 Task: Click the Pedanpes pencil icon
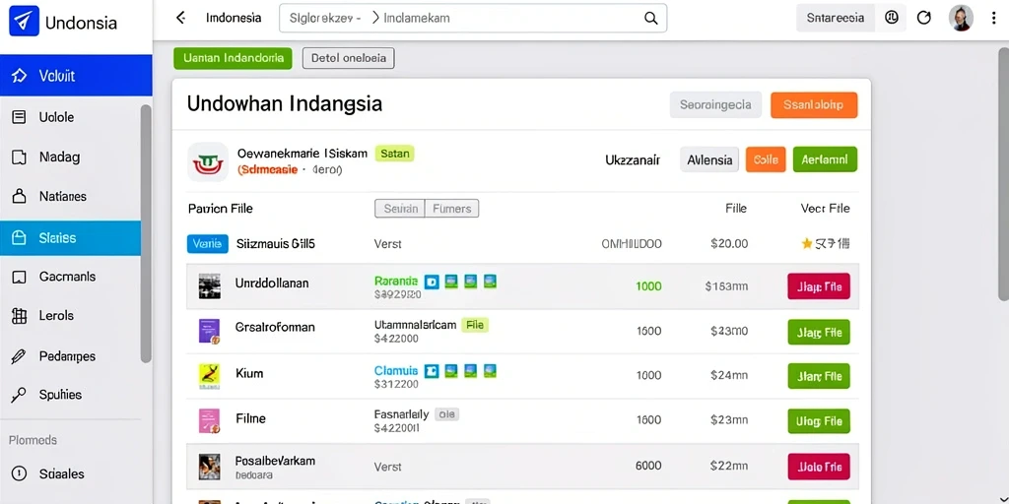click(19, 356)
